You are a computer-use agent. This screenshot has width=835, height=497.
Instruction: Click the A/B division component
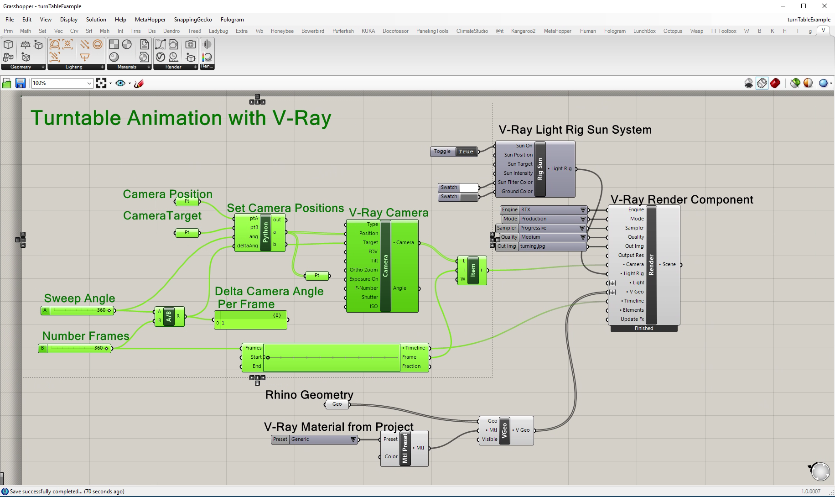click(x=169, y=316)
